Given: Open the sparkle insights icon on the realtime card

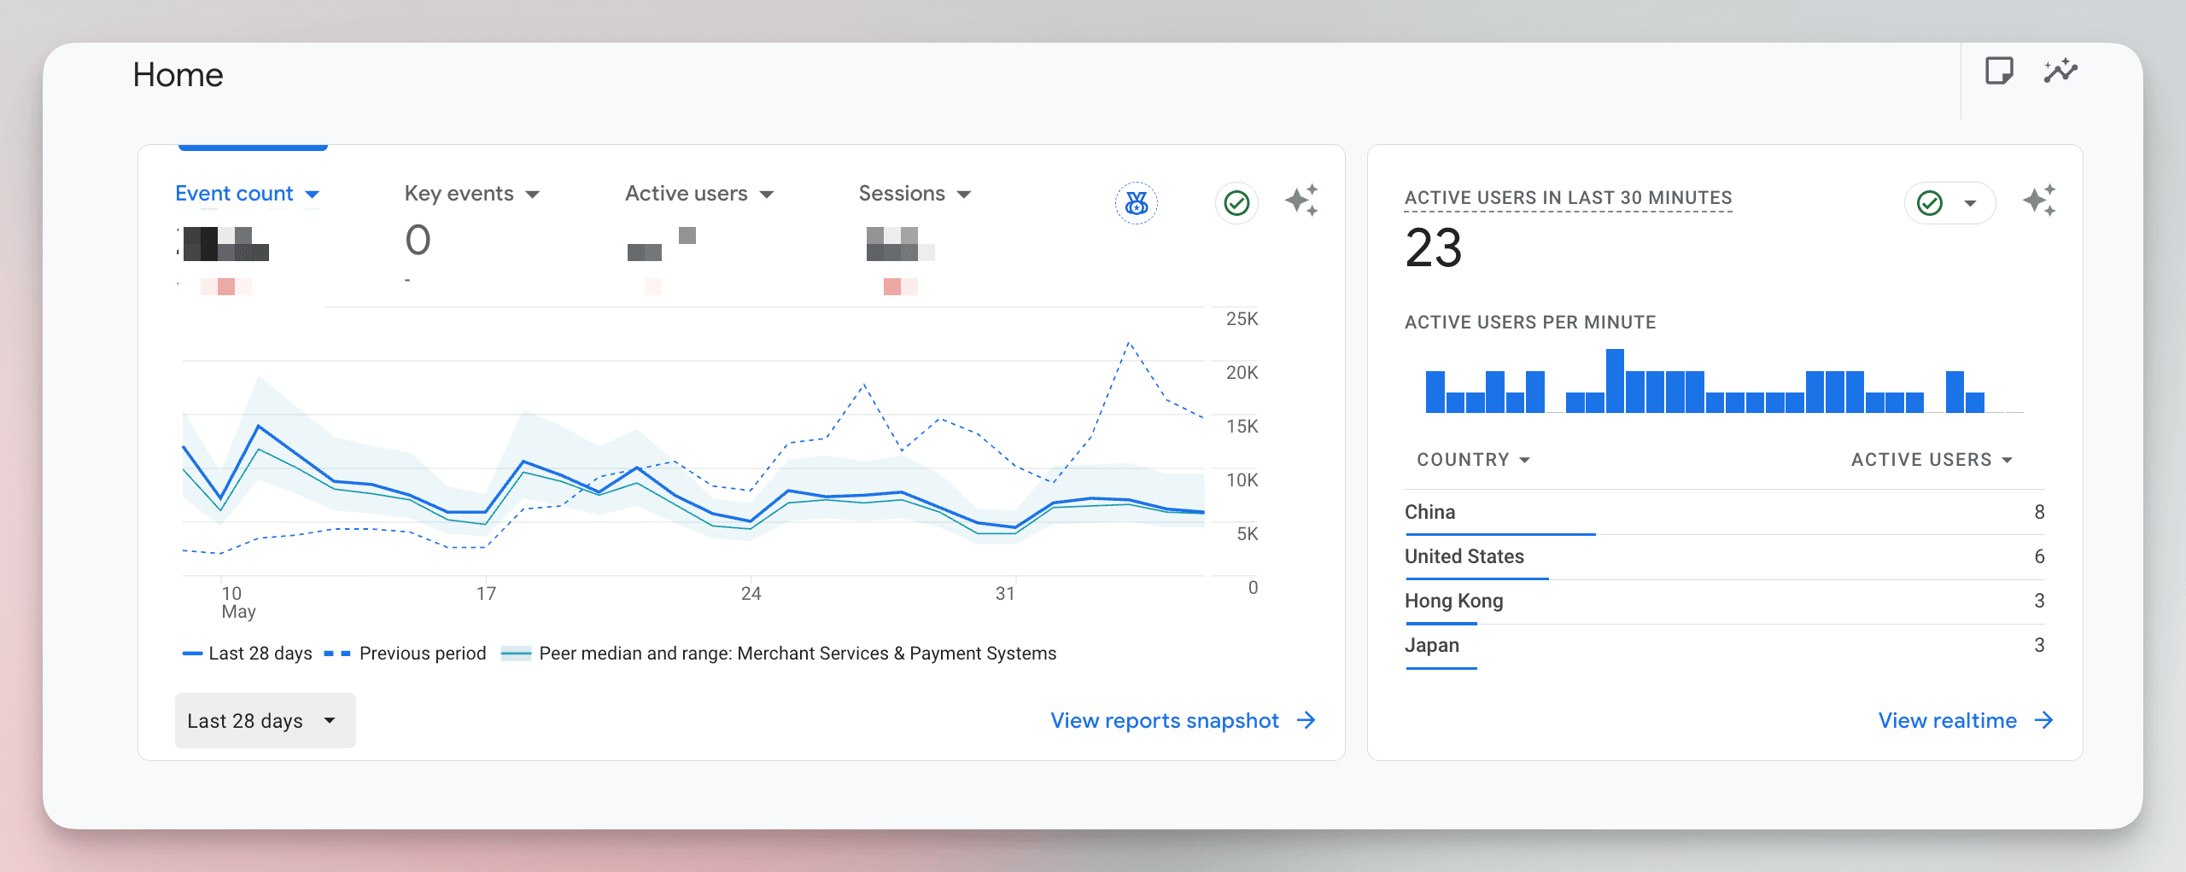Looking at the screenshot, I should point(2039,201).
